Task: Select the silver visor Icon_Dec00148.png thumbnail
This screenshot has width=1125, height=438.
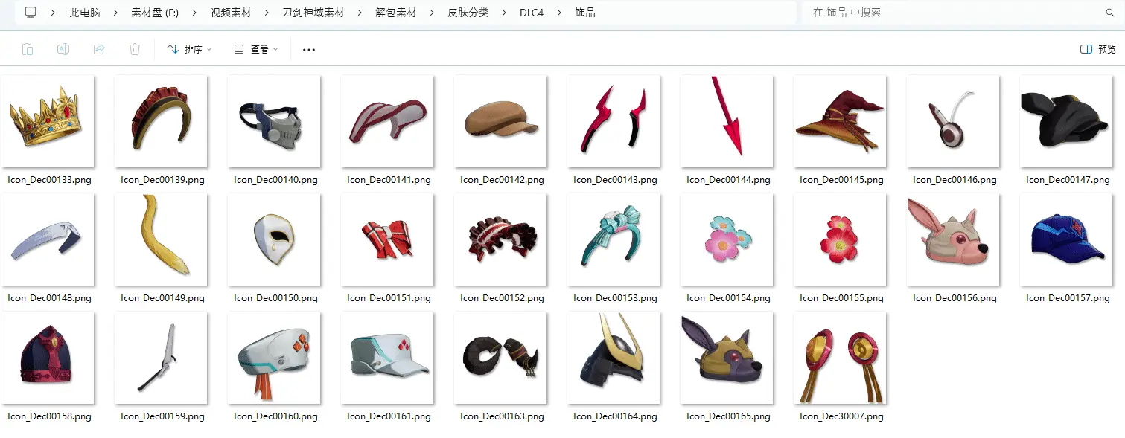Action: click(x=48, y=239)
